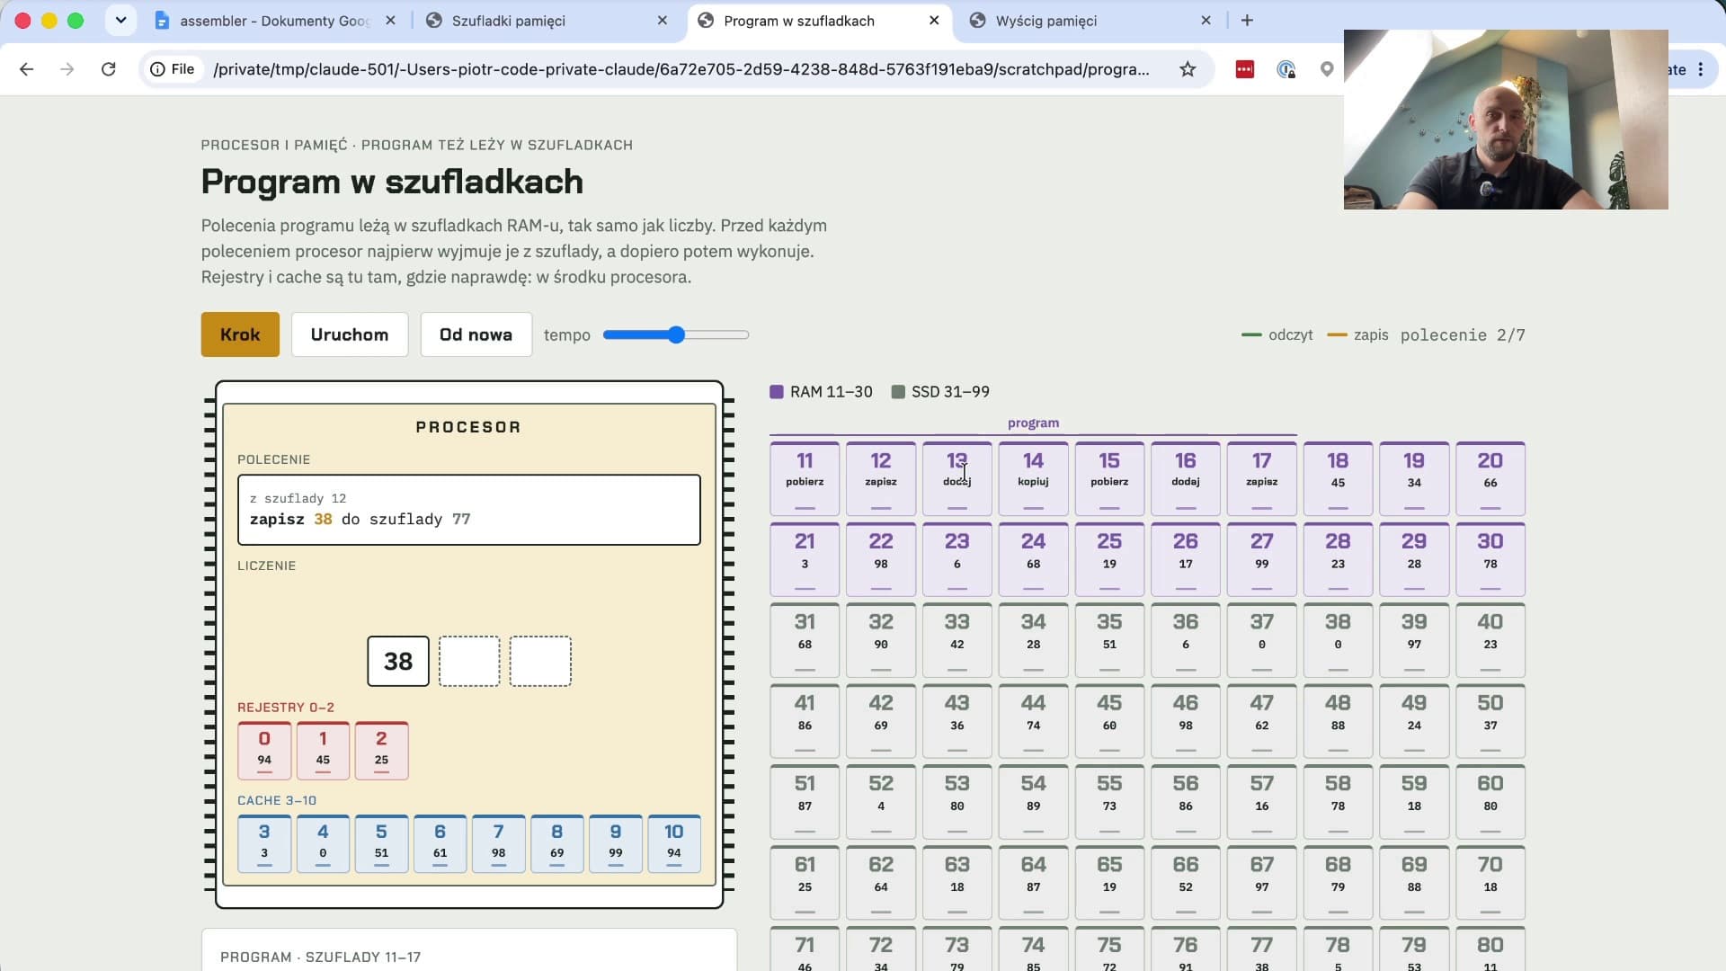The width and height of the screenshot is (1726, 971).
Task: Adjust the tempo slider handle
Action: click(676, 334)
